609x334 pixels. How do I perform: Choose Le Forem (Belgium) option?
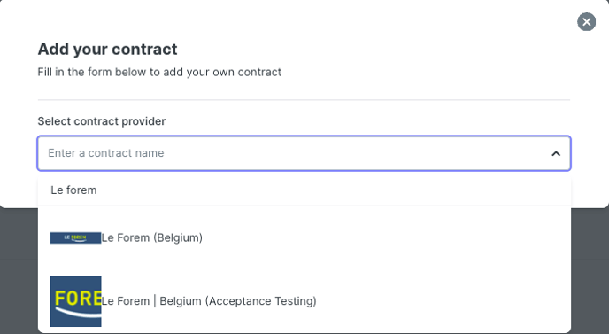(x=304, y=237)
